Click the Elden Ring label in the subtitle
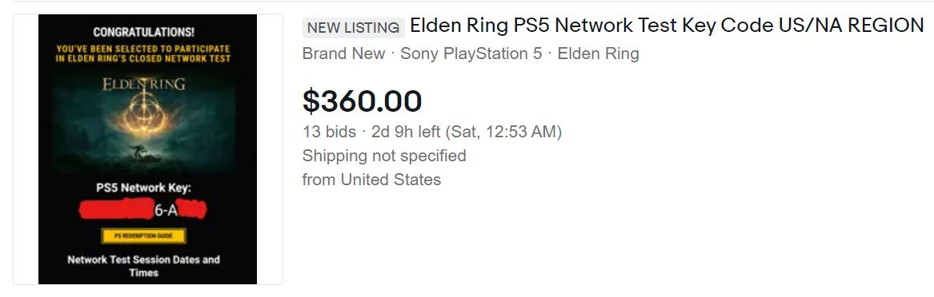The height and width of the screenshot is (297, 934). pos(598,53)
